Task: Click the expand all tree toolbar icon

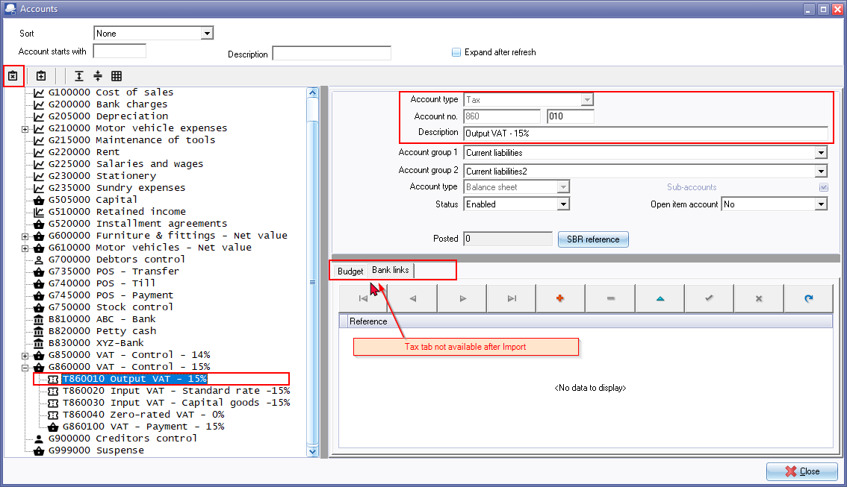Action: click(79, 76)
